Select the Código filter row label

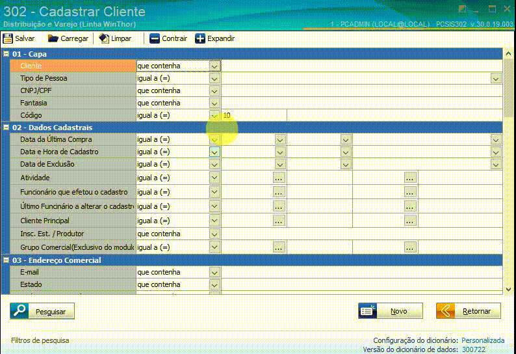(x=73, y=115)
